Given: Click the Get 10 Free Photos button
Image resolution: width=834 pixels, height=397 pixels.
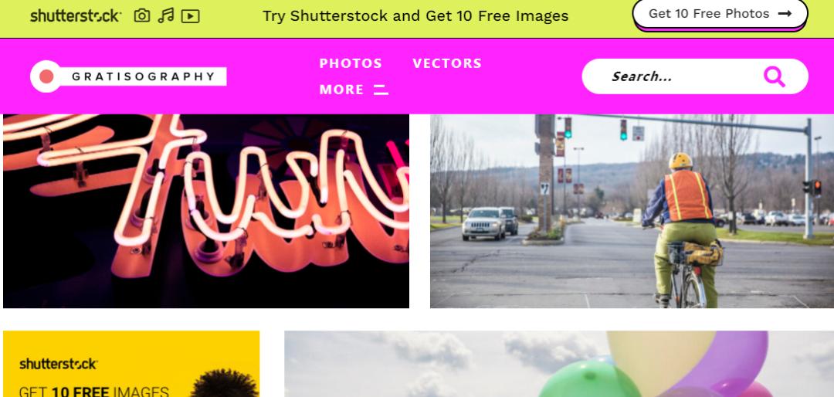Looking at the screenshot, I should pyautogui.click(x=720, y=14).
